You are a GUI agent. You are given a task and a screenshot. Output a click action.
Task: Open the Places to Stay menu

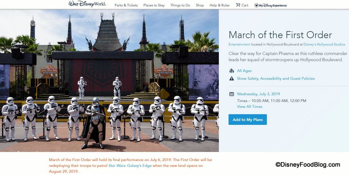click(154, 5)
